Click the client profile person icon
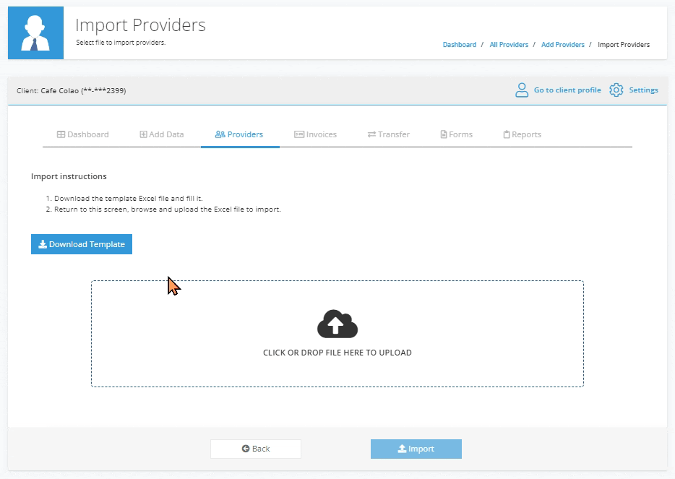Viewport: 675px width, 479px height. pyautogui.click(x=522, y=90)
